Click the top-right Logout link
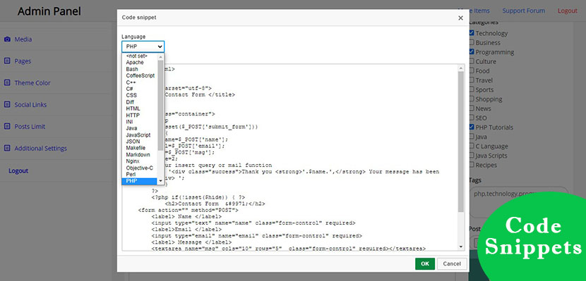 [568, 11]
